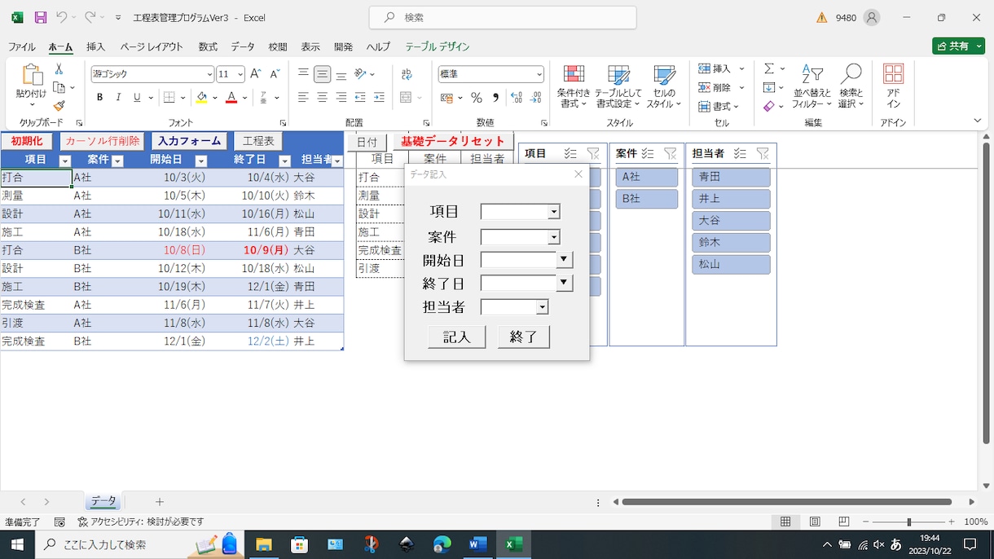Switch to the ページ レイアウト tab
The image size is (994, 559).
click(x=152, y=46)
